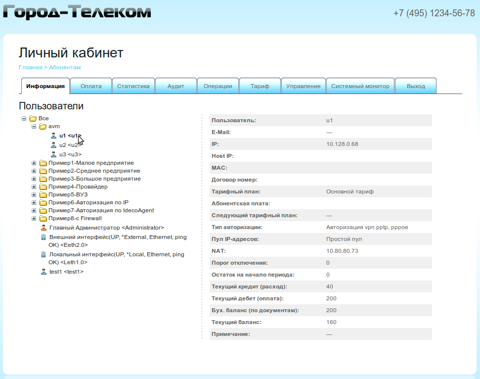Select Внешний интерфейс <Eeth2.0> entry
Viewport: 480px width, 379px height.
[118, 241]
